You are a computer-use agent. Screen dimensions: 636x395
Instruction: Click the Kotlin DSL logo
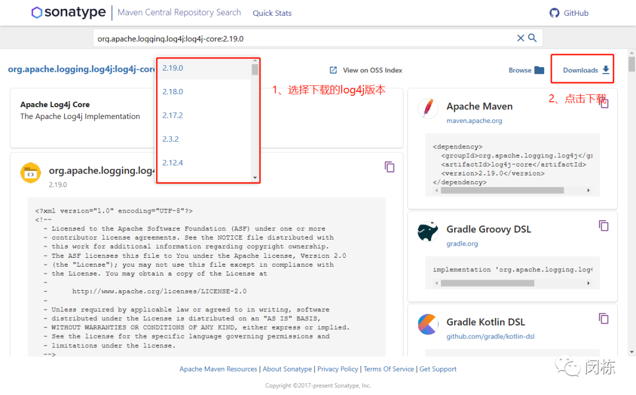click(428, 324)
